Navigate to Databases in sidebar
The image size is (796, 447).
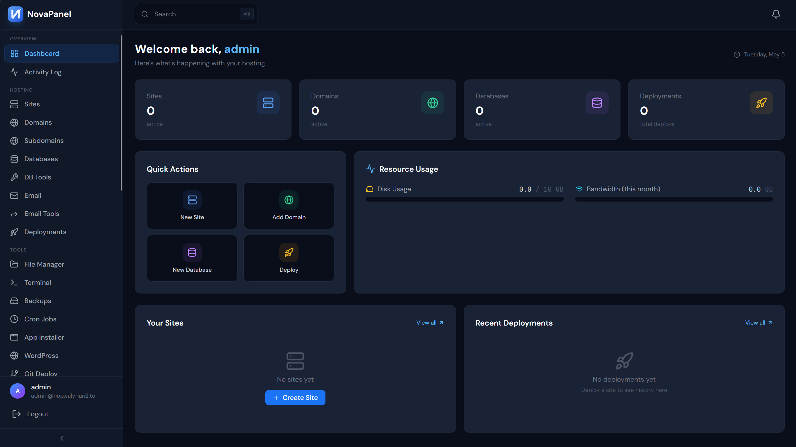[x=62, y=159]
